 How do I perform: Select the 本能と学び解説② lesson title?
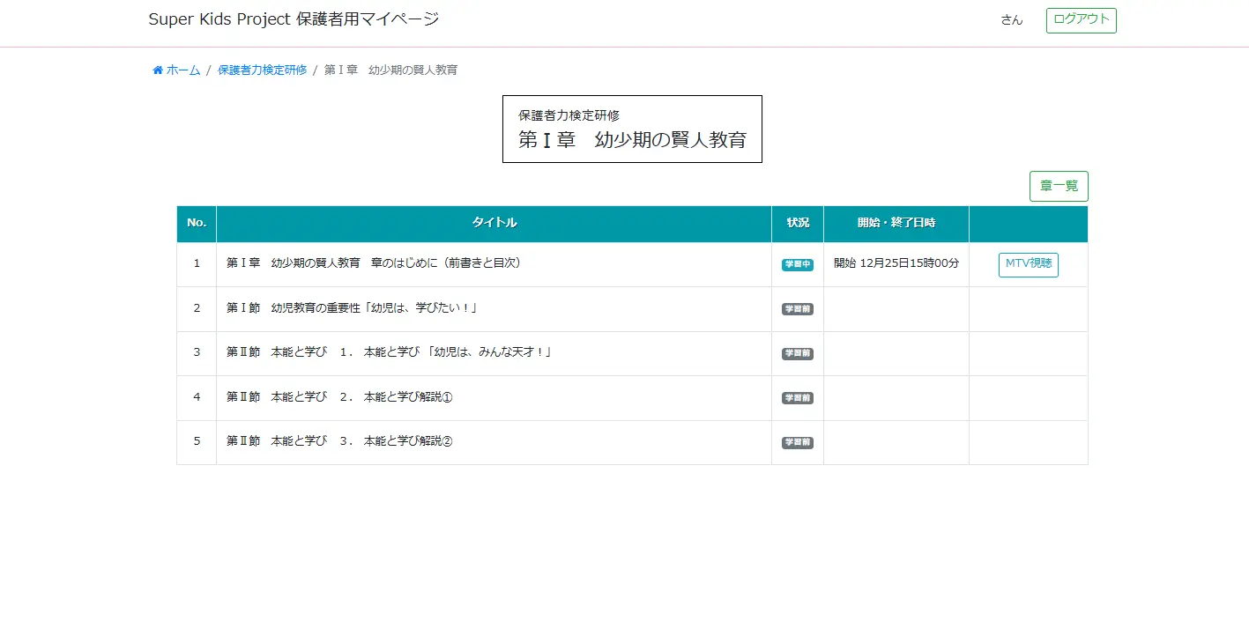pyautogui.click(x=339, y=441)
